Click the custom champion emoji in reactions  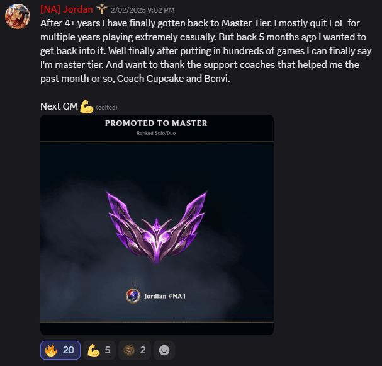click(129, 350)
